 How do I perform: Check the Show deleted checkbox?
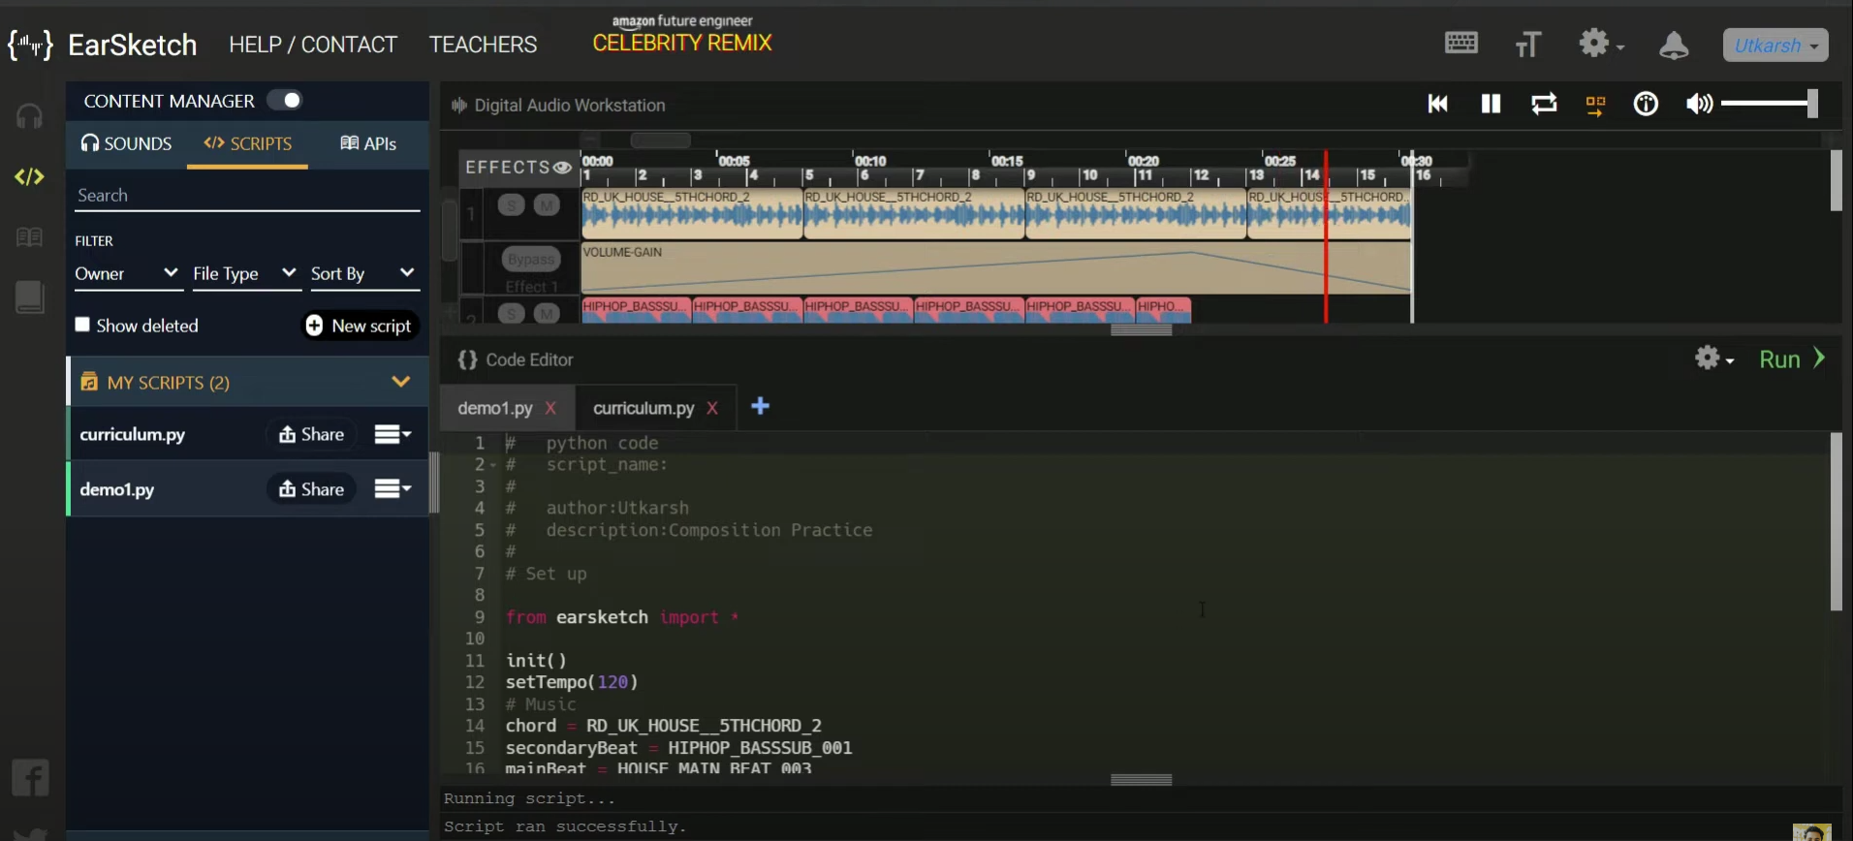[x=82, y=325]
